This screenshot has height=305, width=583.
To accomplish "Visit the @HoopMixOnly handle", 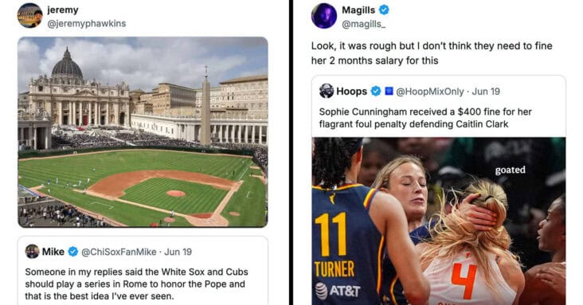I will (430, 92).
